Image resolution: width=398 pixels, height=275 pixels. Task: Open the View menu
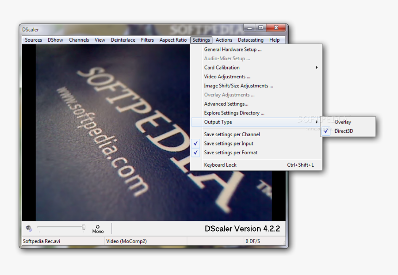pos(100,40)
